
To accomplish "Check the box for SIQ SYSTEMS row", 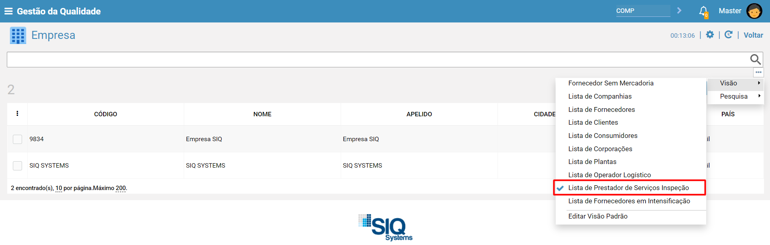I will (17, 166).
